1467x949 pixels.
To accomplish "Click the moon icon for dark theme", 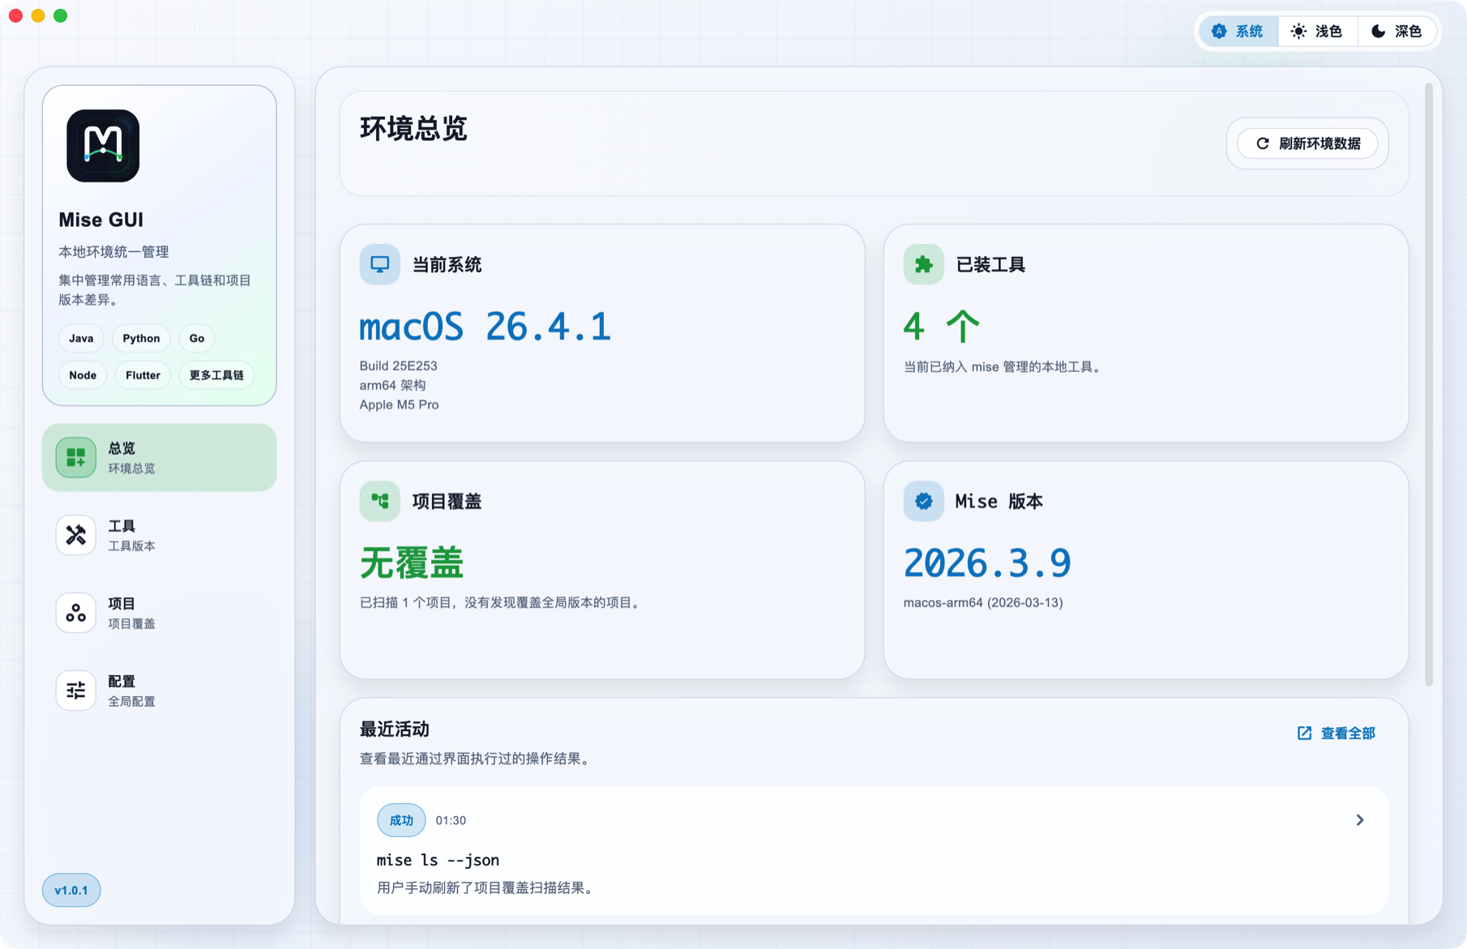I will coord(1378,32).
